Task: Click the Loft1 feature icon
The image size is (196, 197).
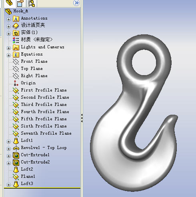Action: (16, 141)
